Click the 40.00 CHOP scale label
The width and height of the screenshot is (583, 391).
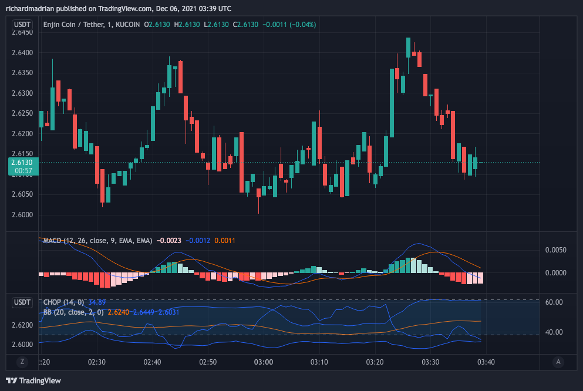pos(554,332)
